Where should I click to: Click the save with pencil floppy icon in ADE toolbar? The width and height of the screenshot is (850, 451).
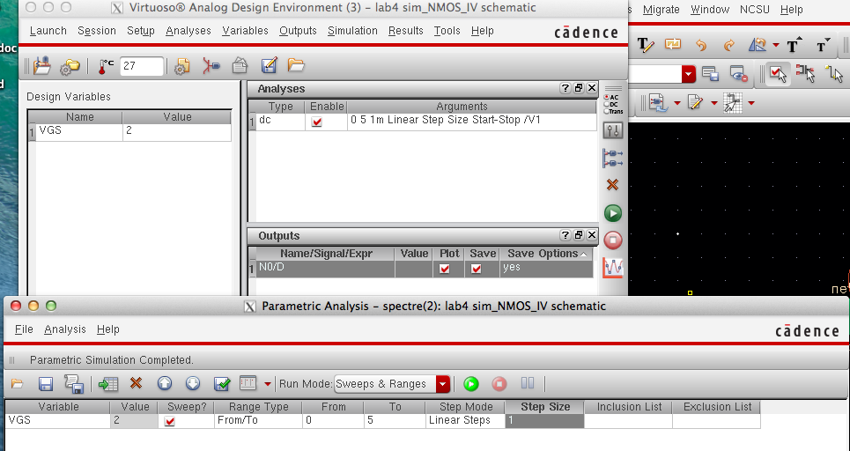coord(269,66)
